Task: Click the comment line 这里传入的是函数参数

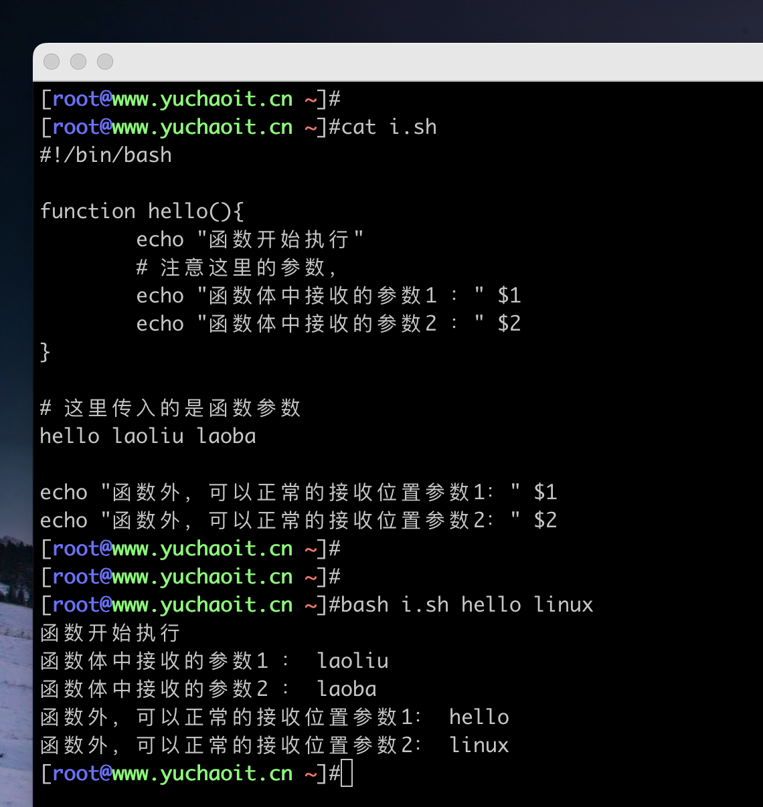Action: click(x=169, y=408)
